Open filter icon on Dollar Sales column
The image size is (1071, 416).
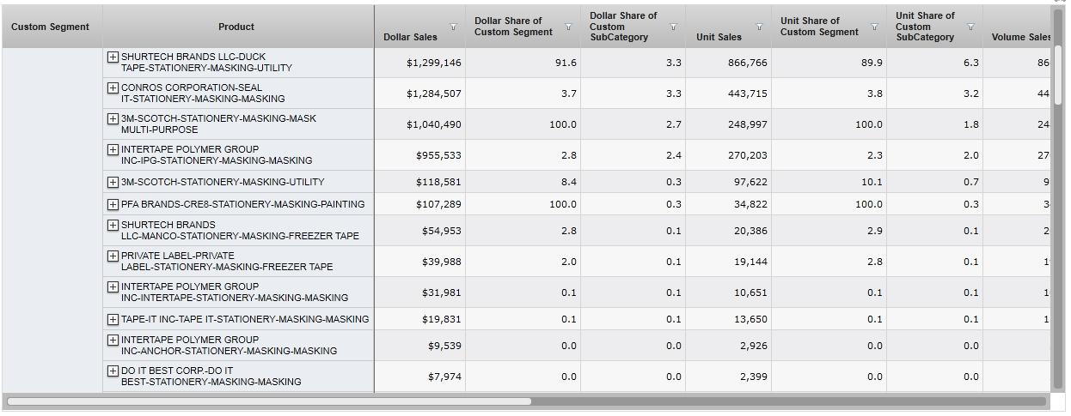coord(453,27)
